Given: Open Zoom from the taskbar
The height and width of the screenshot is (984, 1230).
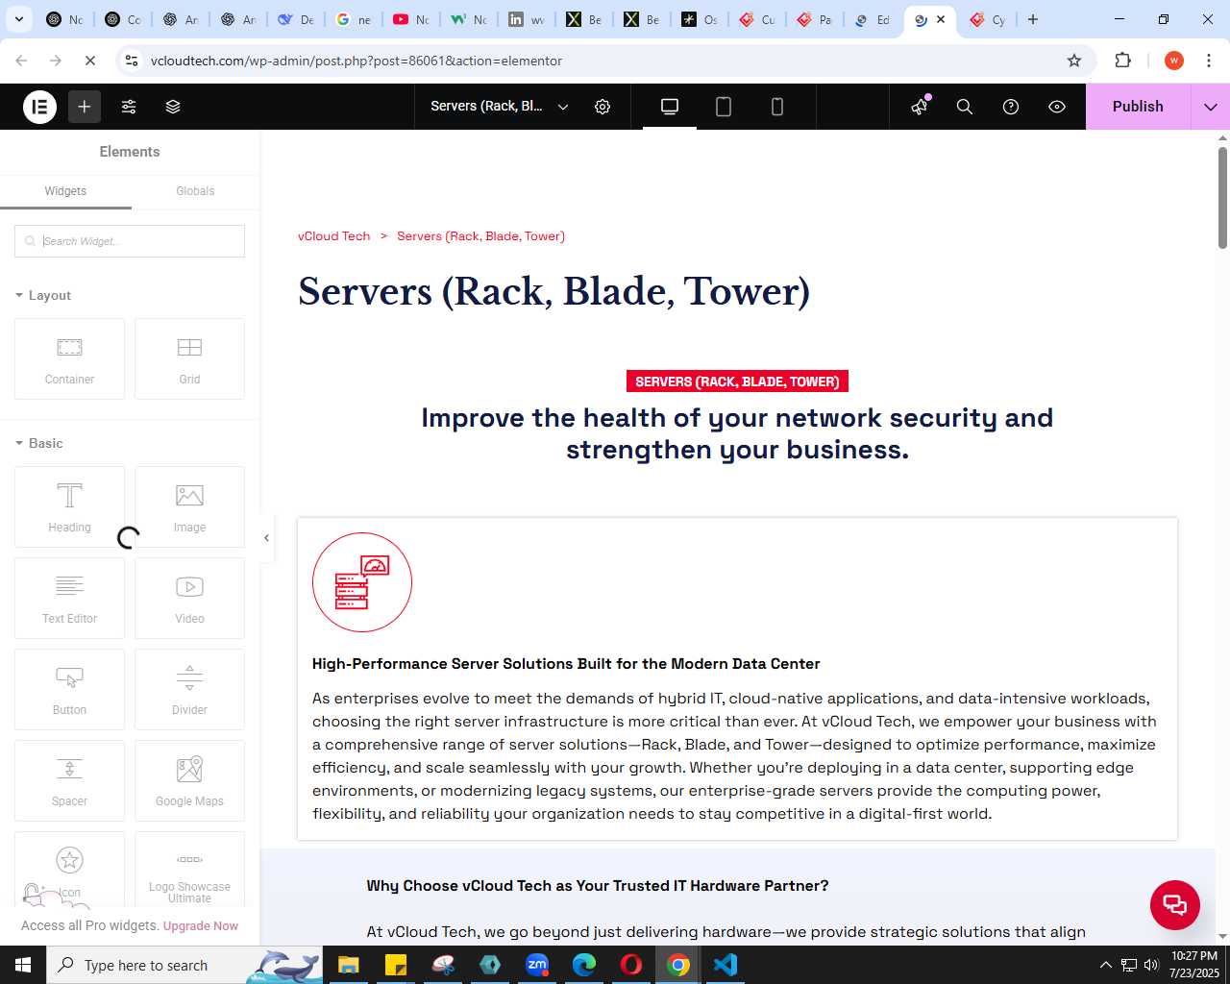Looking at the screenshot, I should click(537, 965).
